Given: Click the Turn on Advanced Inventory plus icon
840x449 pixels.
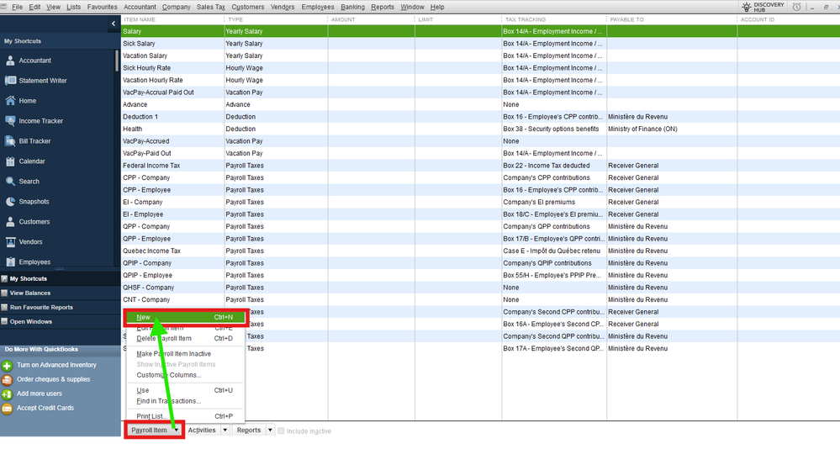Looking at the screenshot, I should tap(7, 366).
